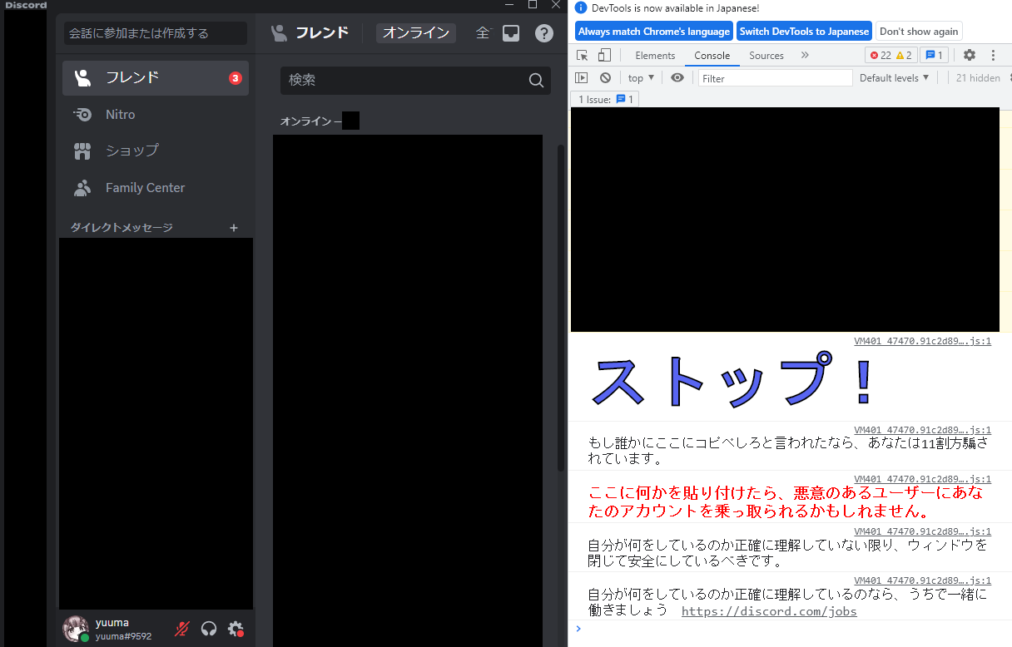Click Always match Chrome's language
Image resolution: width=1012 pixels, height=647 pixels.
(654, 32)
